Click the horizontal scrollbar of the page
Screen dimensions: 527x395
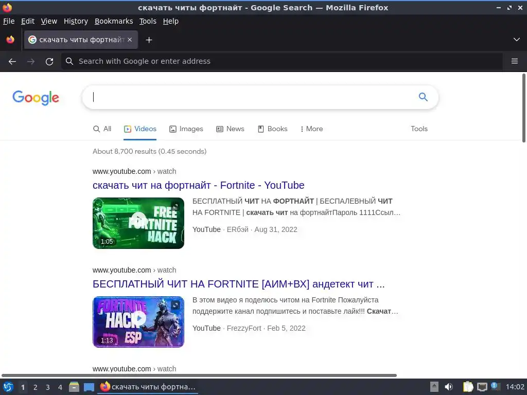[x=199, y=375]
